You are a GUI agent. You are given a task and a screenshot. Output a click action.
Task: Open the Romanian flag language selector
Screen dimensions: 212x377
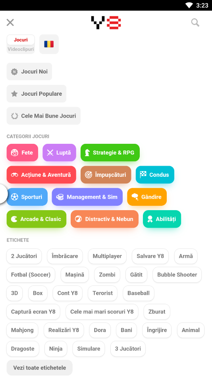click(49, 44)
